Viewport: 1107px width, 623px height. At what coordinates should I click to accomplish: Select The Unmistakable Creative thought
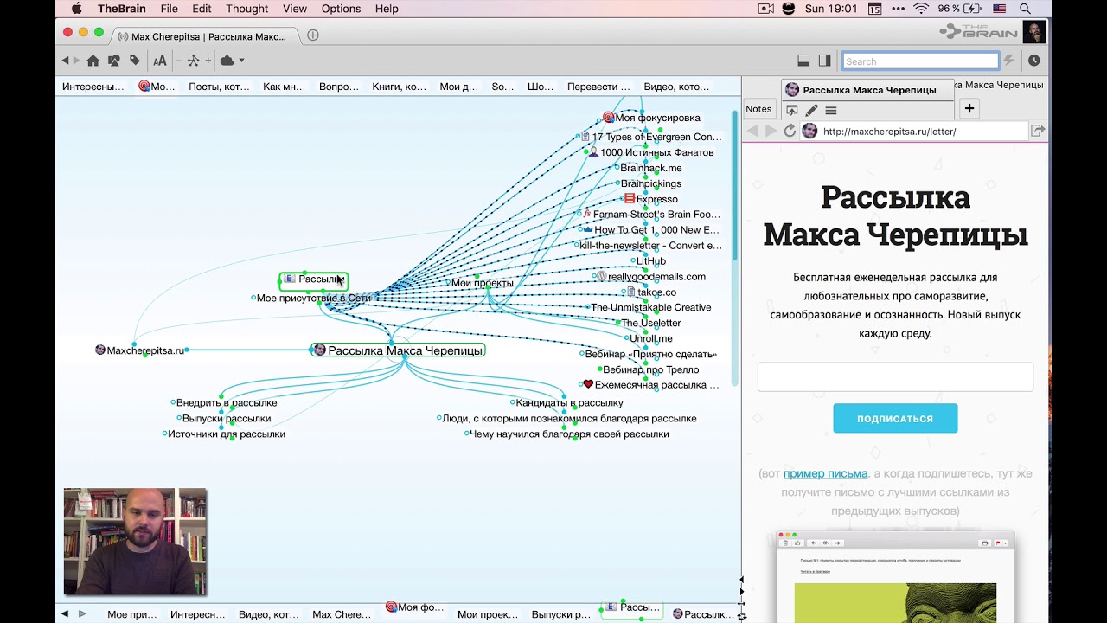(651, 307)
